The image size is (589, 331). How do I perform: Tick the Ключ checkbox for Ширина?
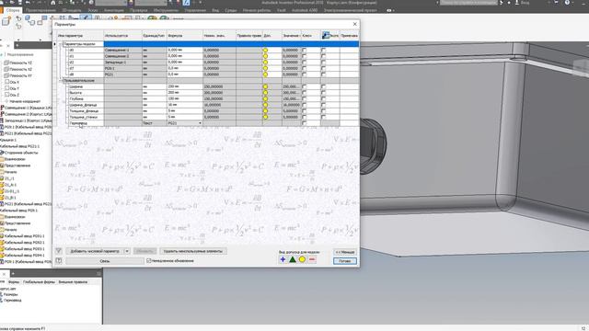coord(305,86)
